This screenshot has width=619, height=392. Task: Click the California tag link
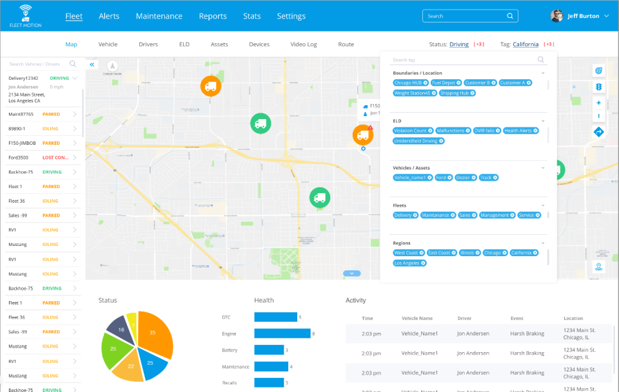pos(526,44)
